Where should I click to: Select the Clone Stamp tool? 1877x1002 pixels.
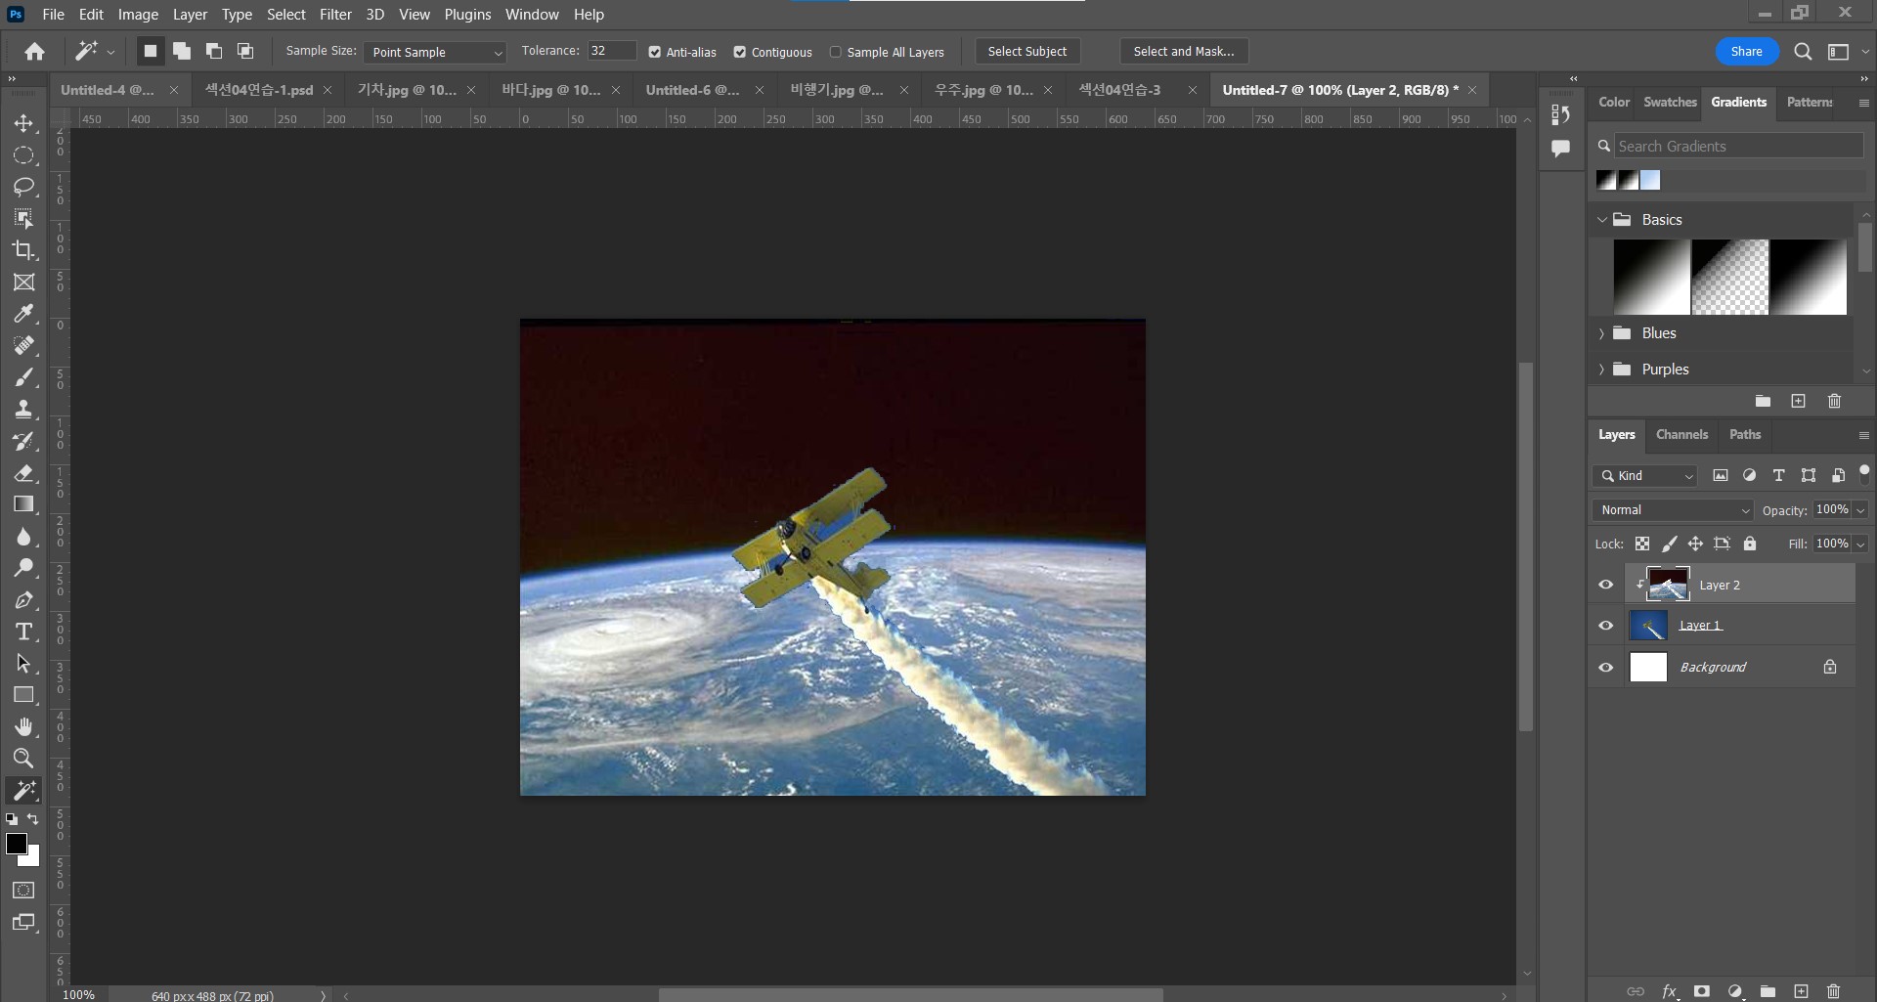tap(23, 409)
